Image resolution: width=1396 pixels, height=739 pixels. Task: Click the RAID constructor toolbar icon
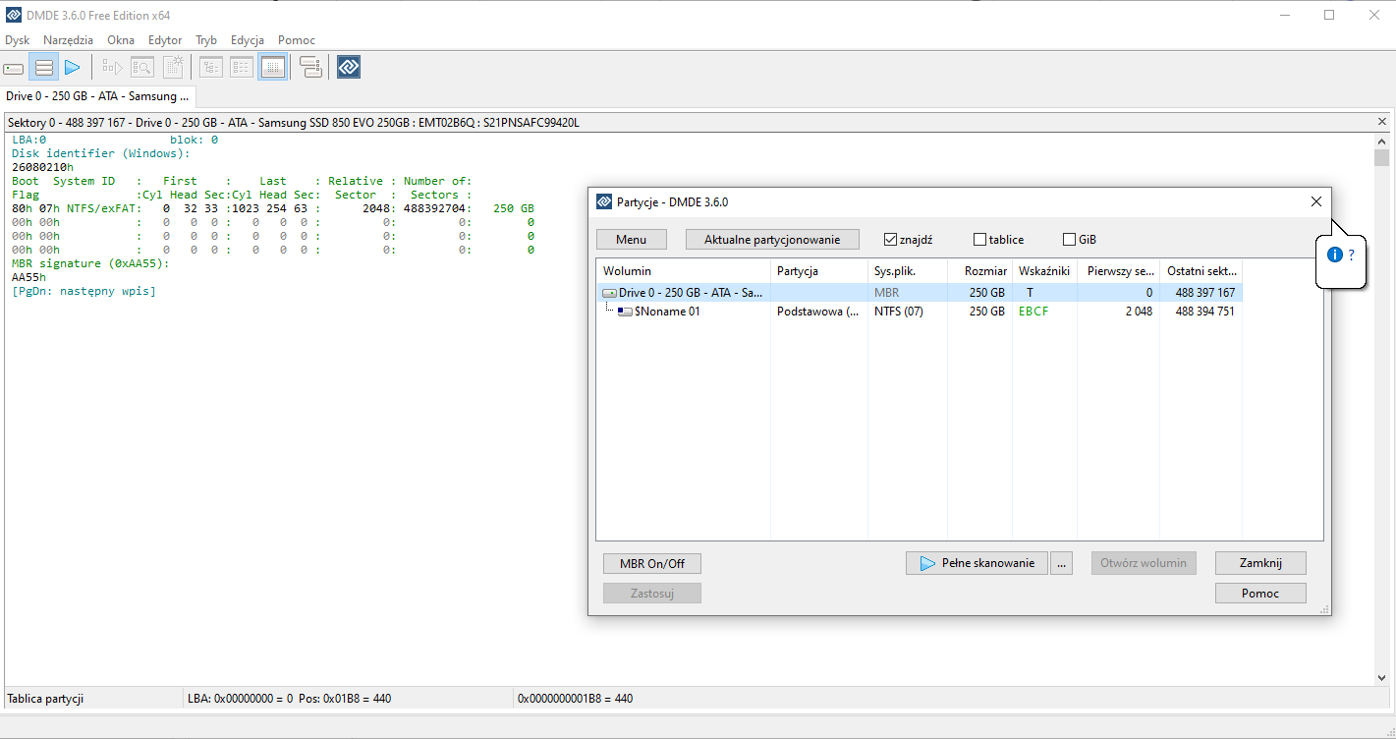click(x=310, y=68)
